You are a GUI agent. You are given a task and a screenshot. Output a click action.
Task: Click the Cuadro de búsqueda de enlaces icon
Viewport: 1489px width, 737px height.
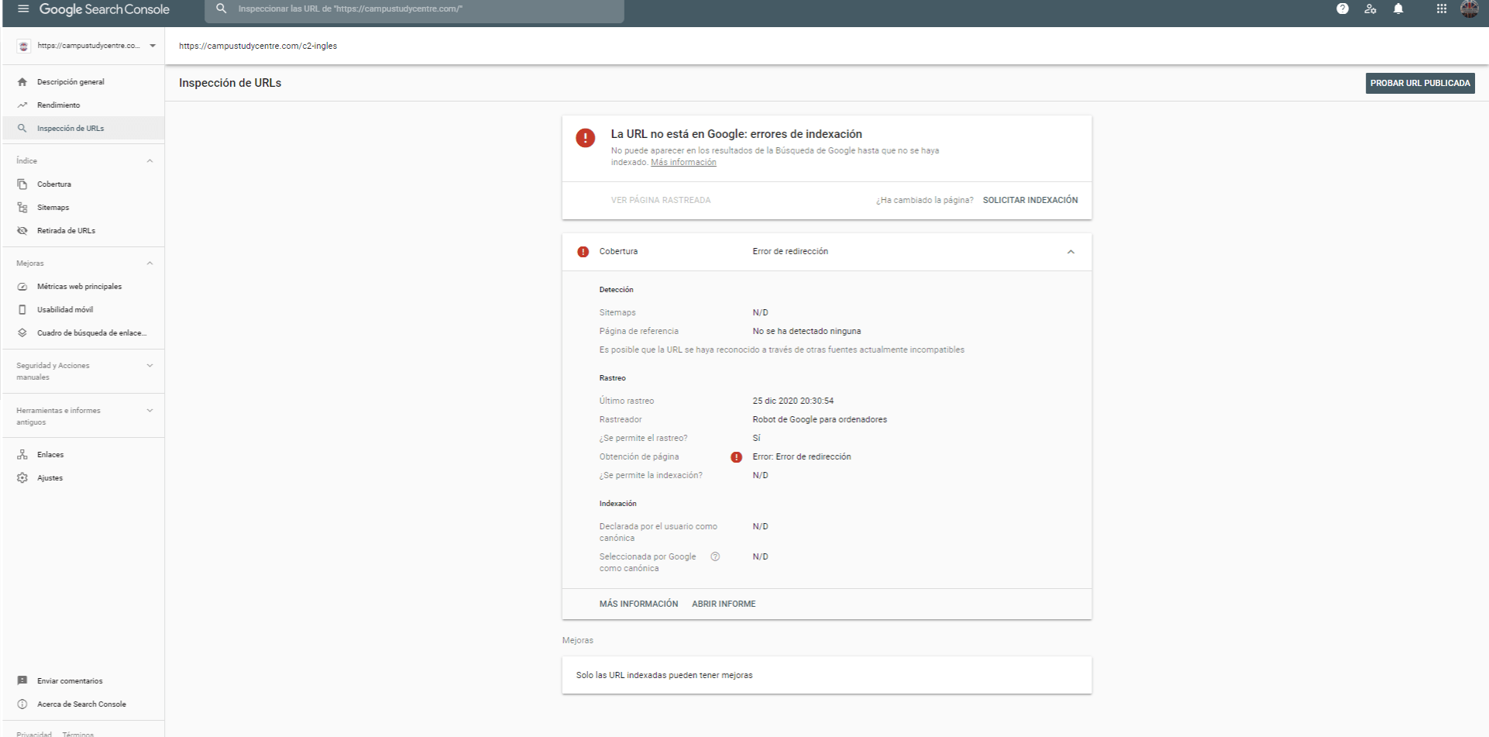[x=22, y=333]
